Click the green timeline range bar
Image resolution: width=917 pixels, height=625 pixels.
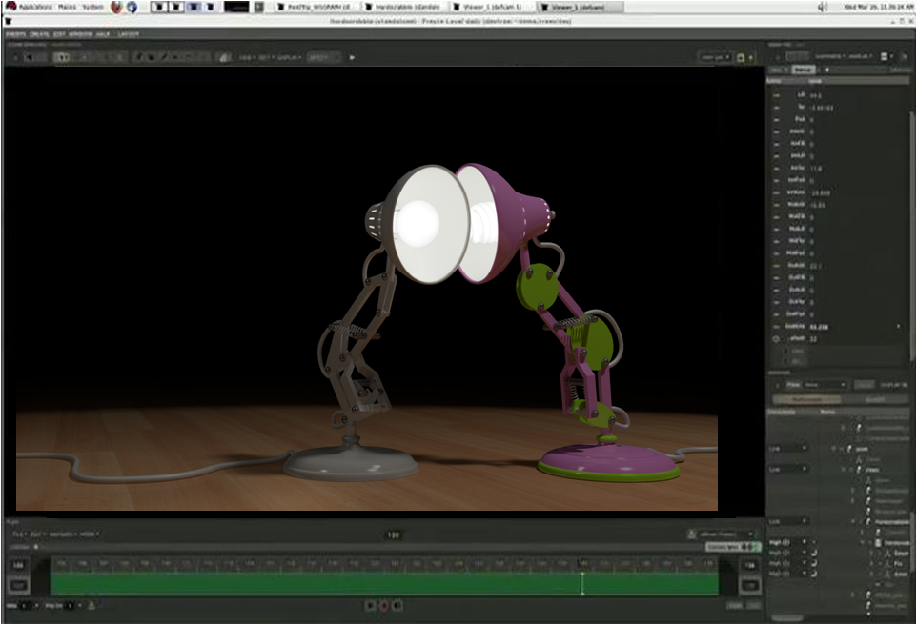[384, 583]
